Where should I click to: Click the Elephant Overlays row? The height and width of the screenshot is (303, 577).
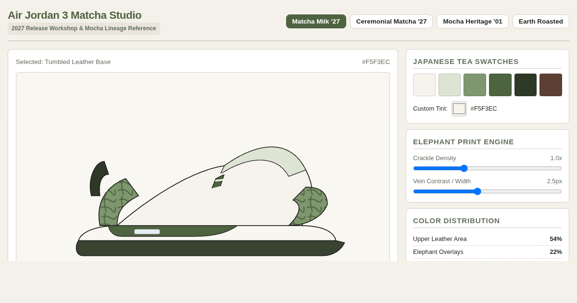coord(488,252)
